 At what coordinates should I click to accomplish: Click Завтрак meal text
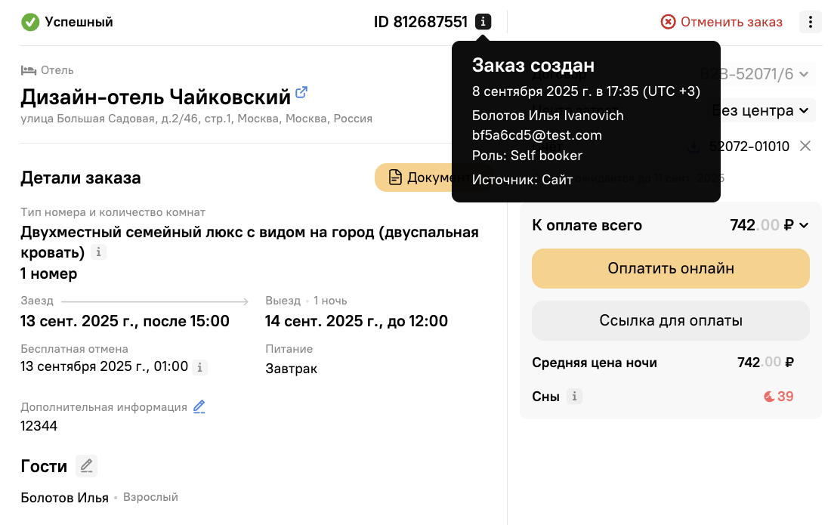click(x=291, y=369)
